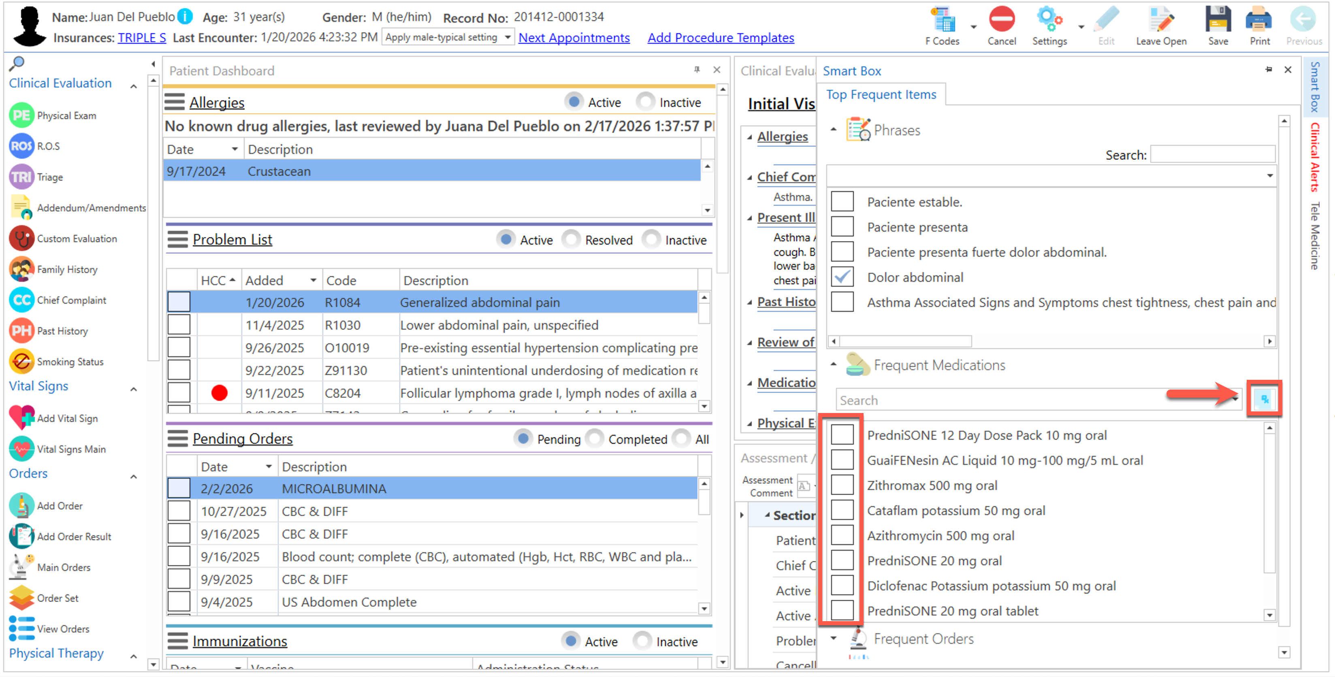
Task: Open the Clinical Alerts side tab
Action: (1315, 157)
